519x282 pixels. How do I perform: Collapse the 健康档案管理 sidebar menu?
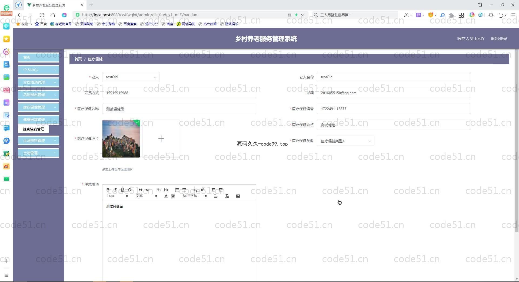pyautogui.click(x=39, y=120)
